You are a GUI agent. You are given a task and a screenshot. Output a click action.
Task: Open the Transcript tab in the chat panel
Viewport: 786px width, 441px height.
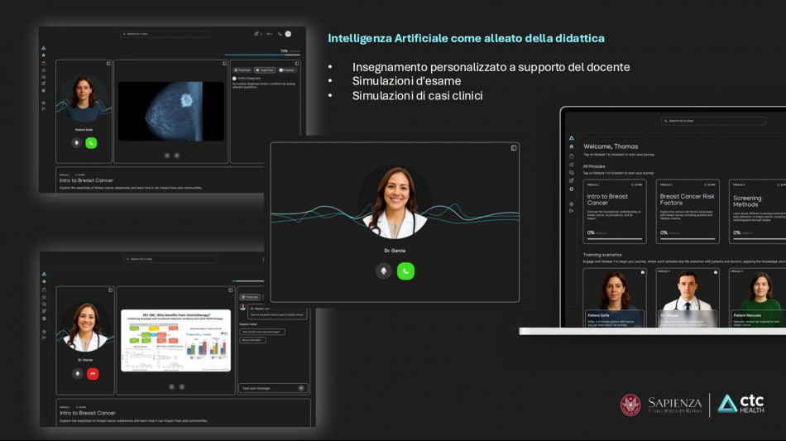pyautogui.click(x=250, y=296)
